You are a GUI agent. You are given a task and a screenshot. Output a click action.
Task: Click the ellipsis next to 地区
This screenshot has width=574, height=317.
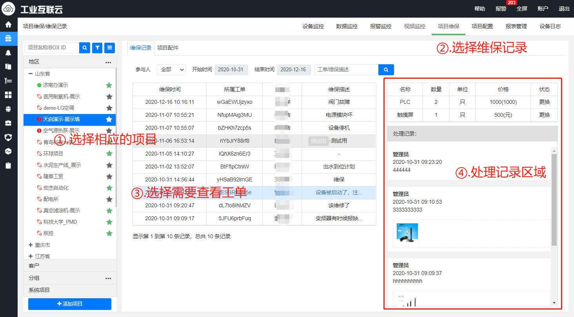(x=108, y=62)
